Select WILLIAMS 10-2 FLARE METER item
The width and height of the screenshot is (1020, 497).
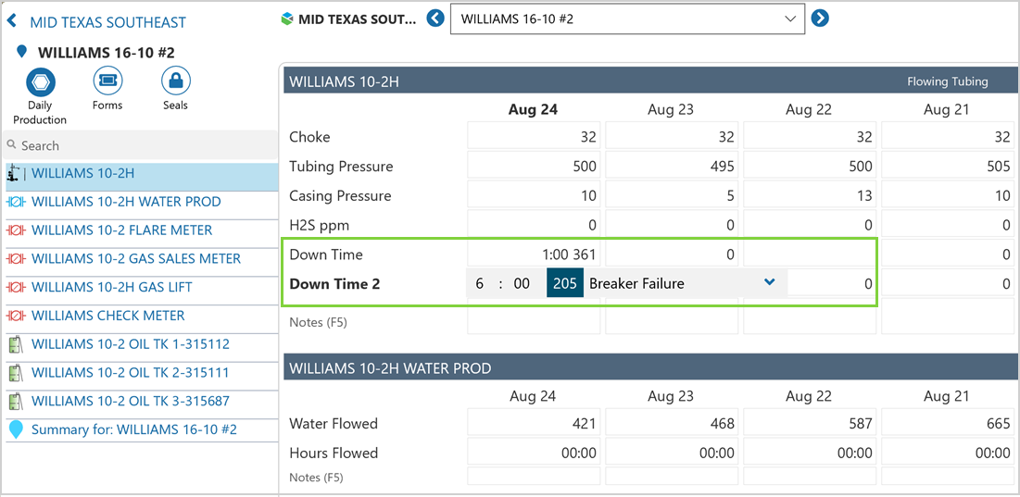121,230
